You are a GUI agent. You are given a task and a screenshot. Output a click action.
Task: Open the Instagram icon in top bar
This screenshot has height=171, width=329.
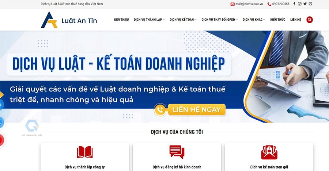tap(300, 4)
